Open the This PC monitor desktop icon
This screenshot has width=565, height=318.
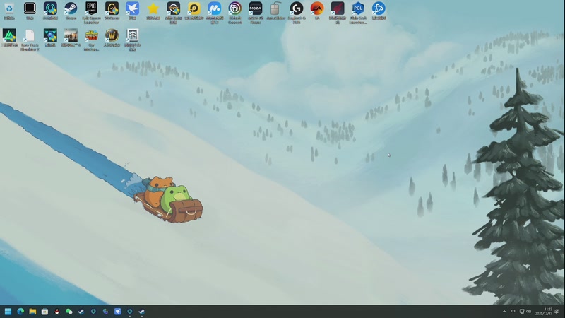coord(30,11)
